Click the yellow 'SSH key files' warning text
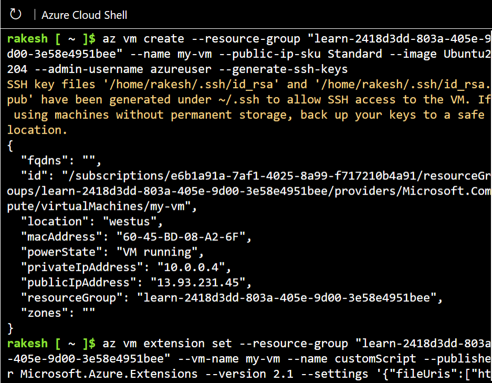Screen dimensions: 492x383 tap(51, 84)
